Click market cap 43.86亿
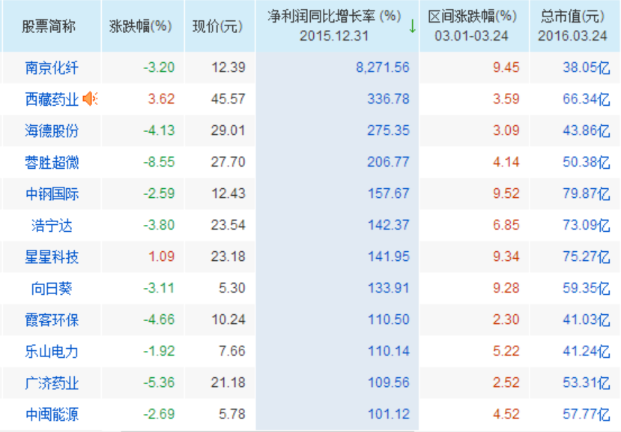The image size is (621, 432). click(x=587, y=130)
